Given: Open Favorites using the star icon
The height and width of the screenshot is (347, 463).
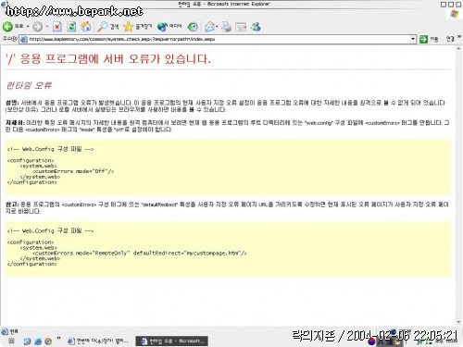Looking at the screenshot, I should pos(128,27).
